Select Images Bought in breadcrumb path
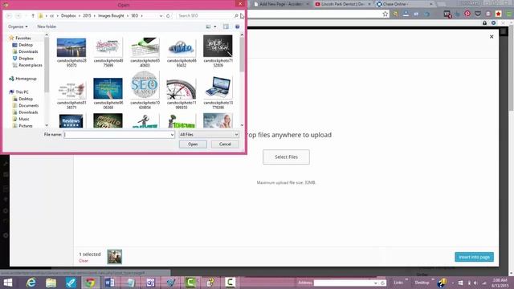The width and height of the screenshot is (514, 289). click(111, 16)
